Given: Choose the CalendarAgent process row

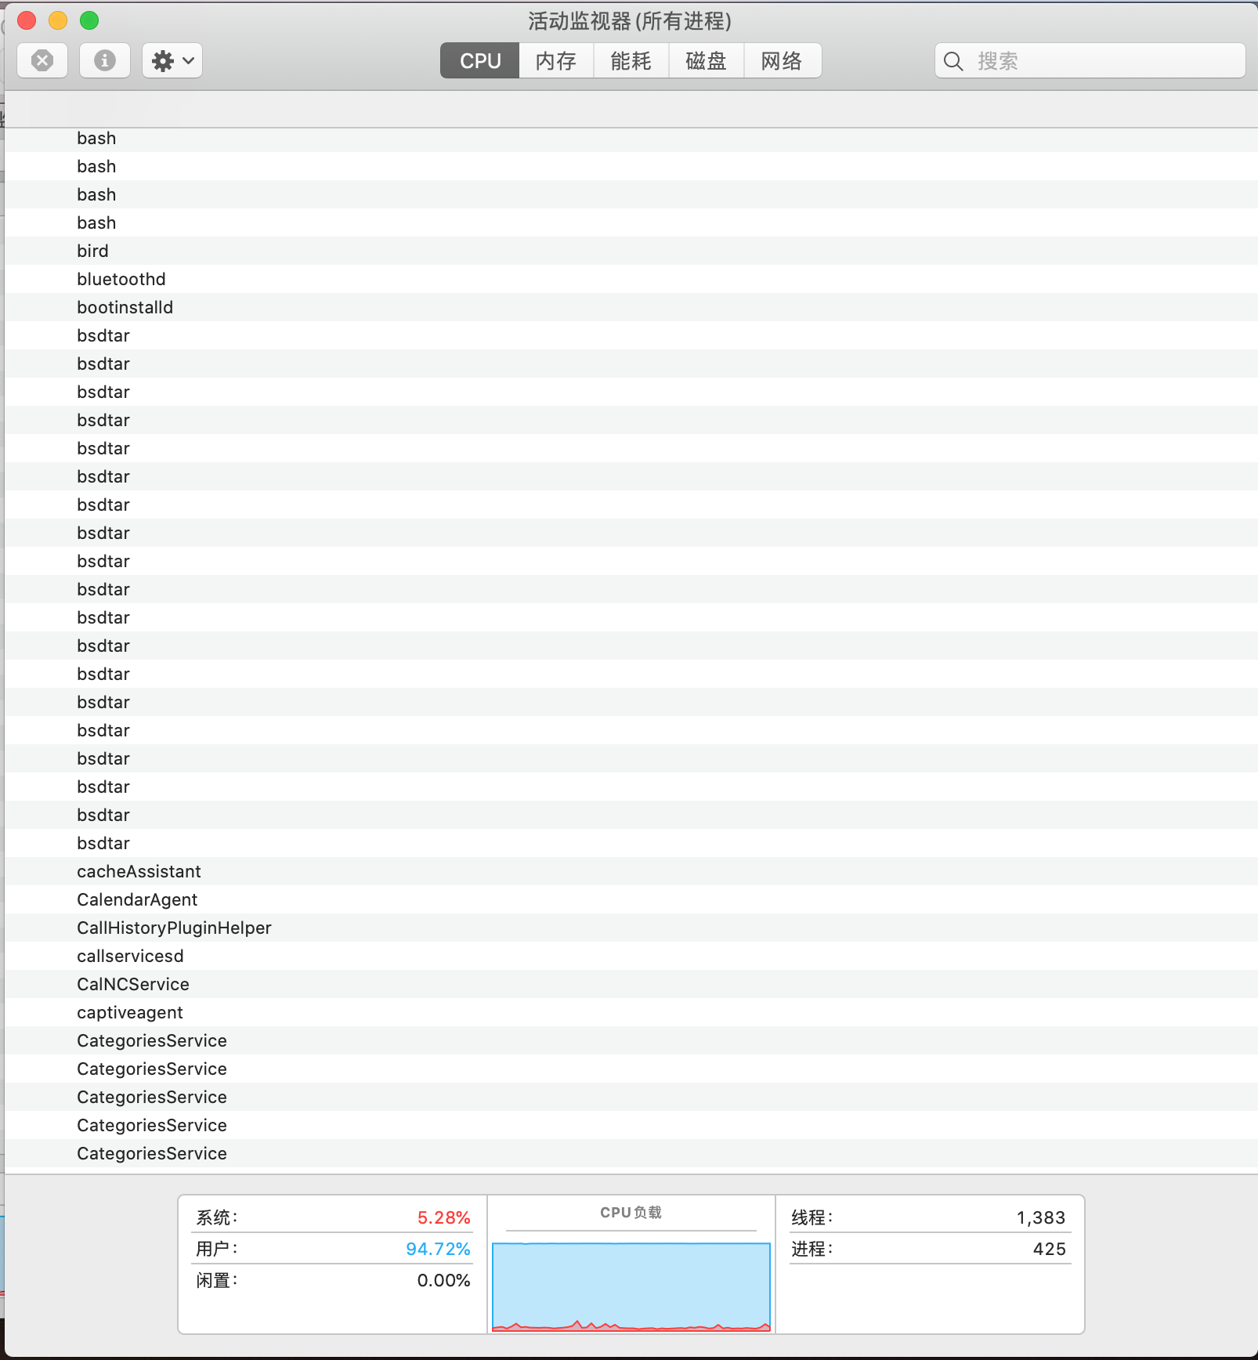Looking at the screenshot, I should click(137, 899).
